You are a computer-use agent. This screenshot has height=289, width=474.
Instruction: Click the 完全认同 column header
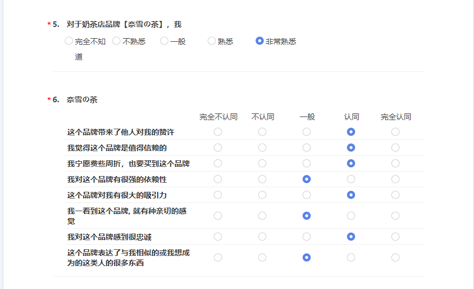396,117
